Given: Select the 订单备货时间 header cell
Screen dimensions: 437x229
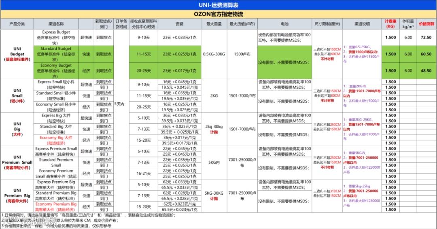Looking at the screenshot, I should (x=121, y=24).
